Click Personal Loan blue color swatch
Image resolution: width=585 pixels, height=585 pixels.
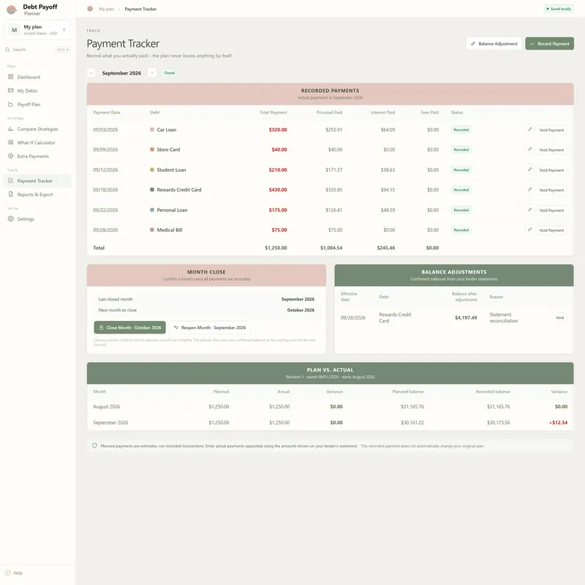pyautogui.click(x=152, y=210)
